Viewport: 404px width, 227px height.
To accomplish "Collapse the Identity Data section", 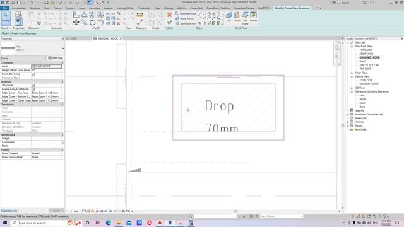I will [62, 134].
